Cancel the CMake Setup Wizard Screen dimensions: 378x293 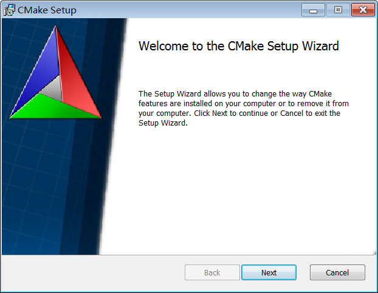pyautogui.click(x=337, y=272)
